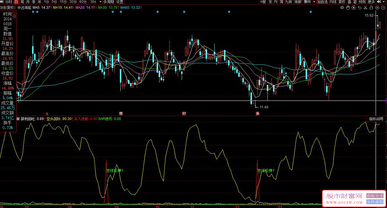The image size is (387, 208).
Task: Click the 加自选 button
Action: (x=322, y=2)
